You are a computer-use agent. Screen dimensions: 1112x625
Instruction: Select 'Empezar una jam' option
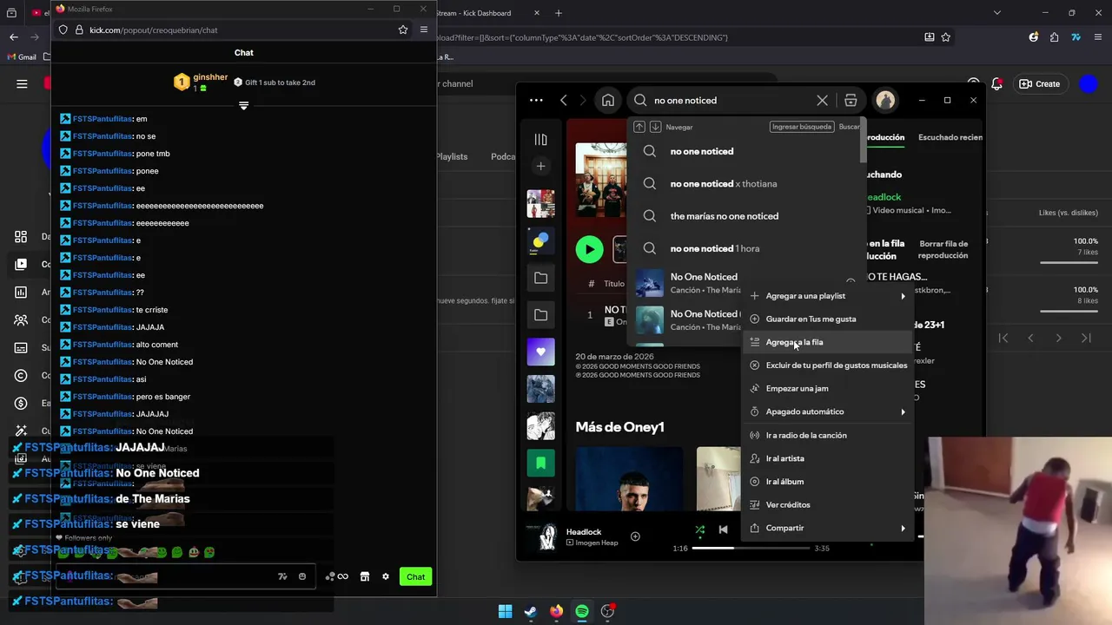pos(828,388)
